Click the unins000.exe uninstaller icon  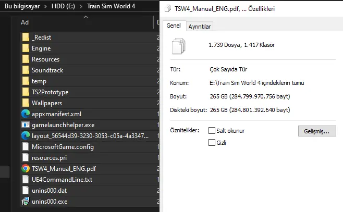26,201
